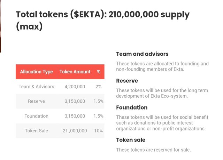Click the Team and advisors heading
223x160 pixels.
click(142, 54)
